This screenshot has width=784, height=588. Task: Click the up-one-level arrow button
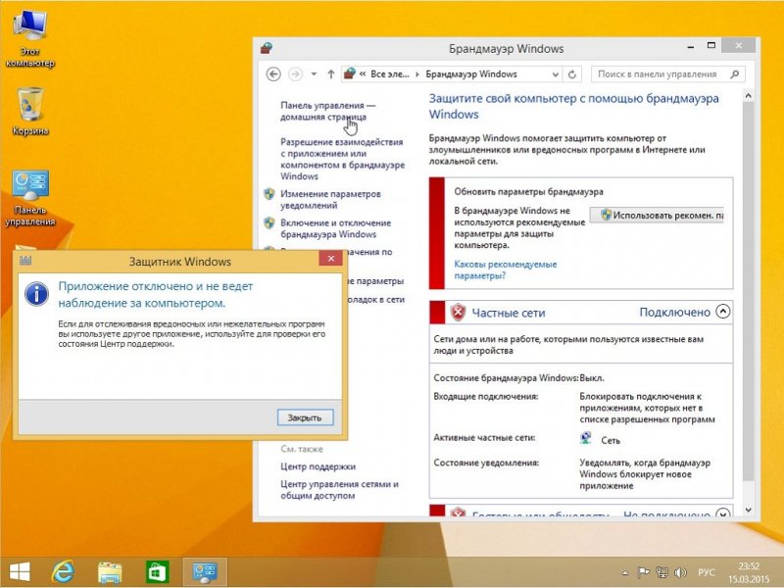(x=330, y=74)
